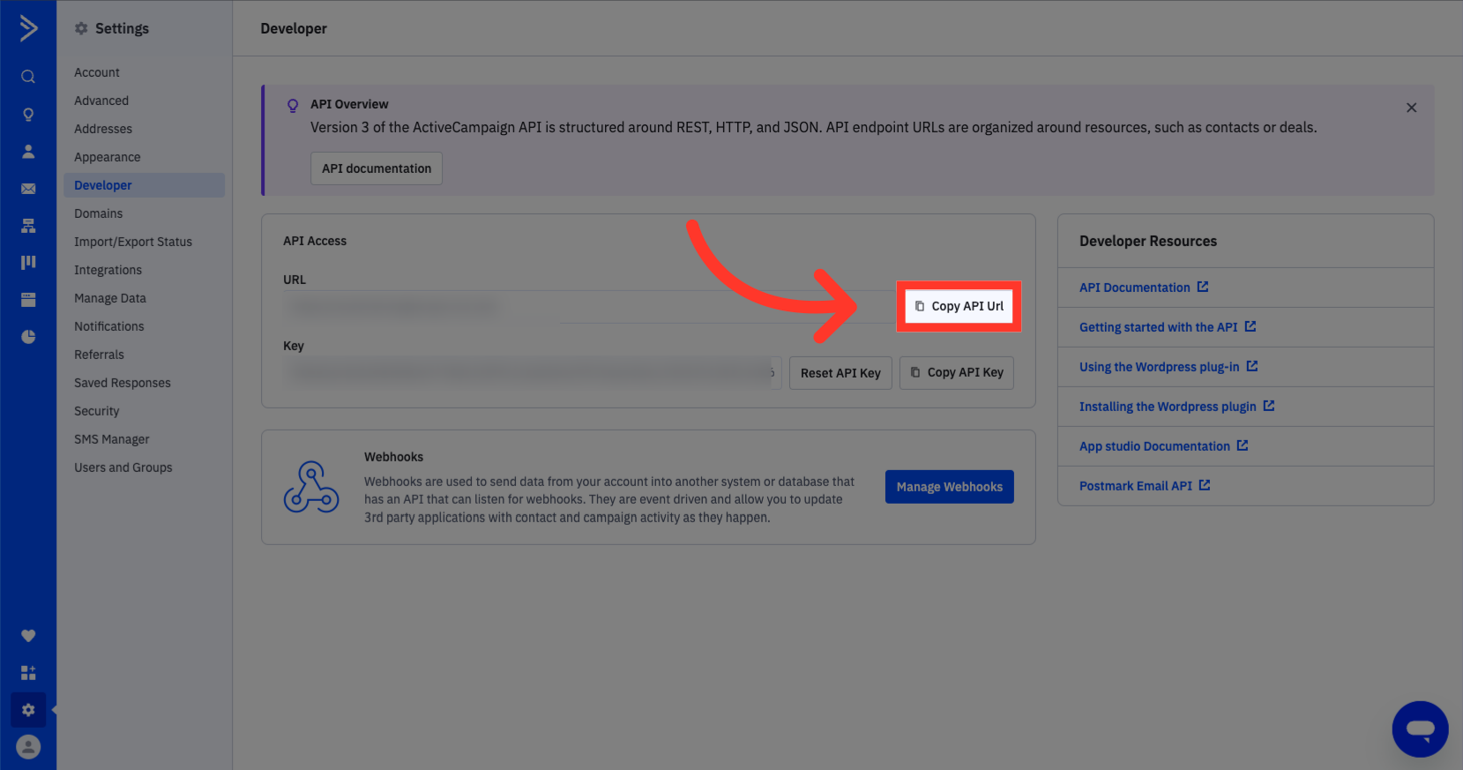The width and height of the screenshot is (1463, 770).
Task: Click external icon beside App studio Documentation
Action: 1243,445
